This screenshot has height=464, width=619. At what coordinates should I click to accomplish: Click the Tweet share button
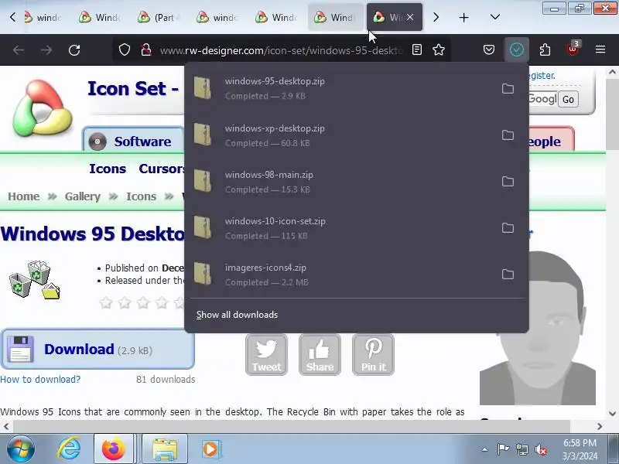[x=266, y=354]
